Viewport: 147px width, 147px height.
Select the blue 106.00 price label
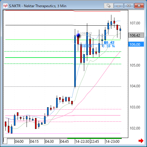click(136, 44)
